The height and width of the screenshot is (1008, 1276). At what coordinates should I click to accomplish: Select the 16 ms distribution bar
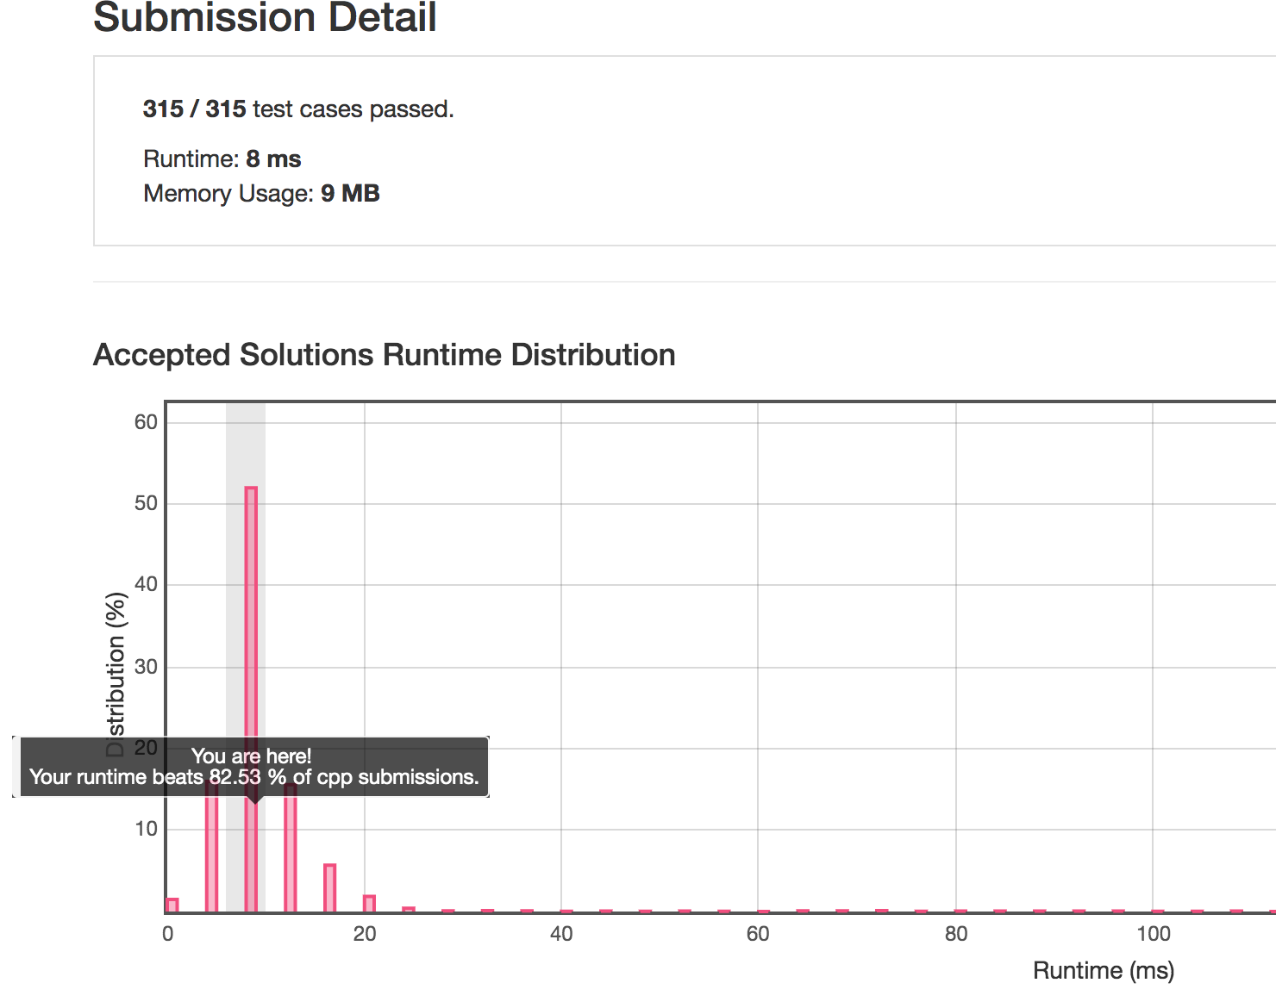329,887
